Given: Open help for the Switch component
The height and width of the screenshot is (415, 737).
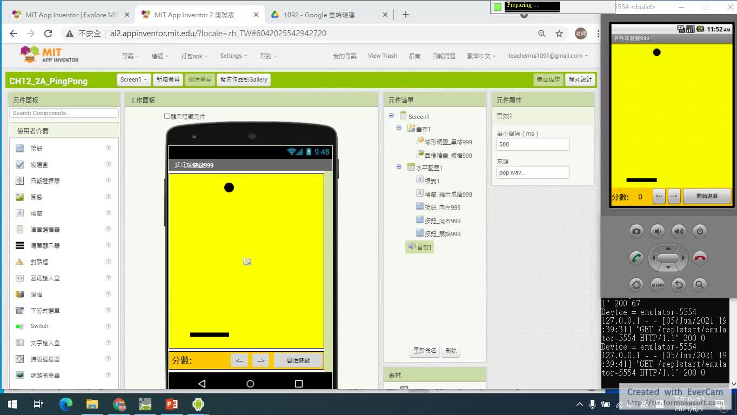Looking at the screenshot, I should [x=108, y=326].
